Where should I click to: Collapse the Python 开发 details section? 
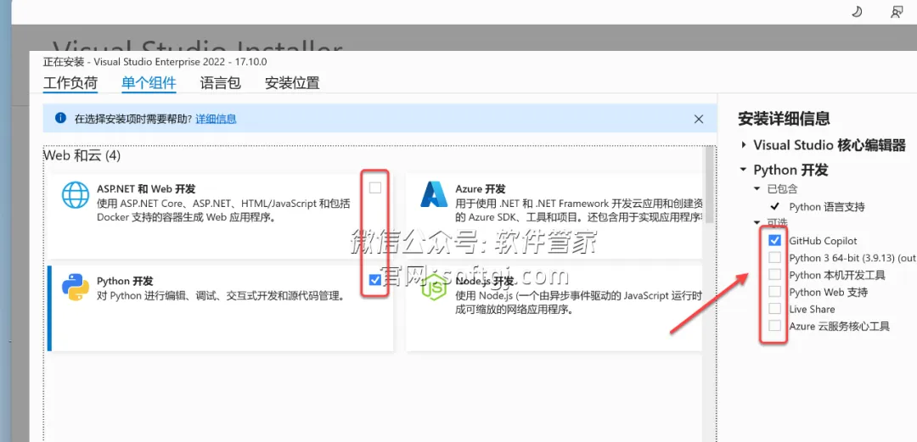[x=743, y=171]
